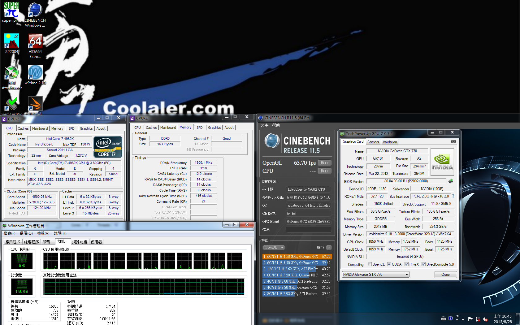Switch to the Sensors tab in GPU-Z

click(x=373, y=142)
